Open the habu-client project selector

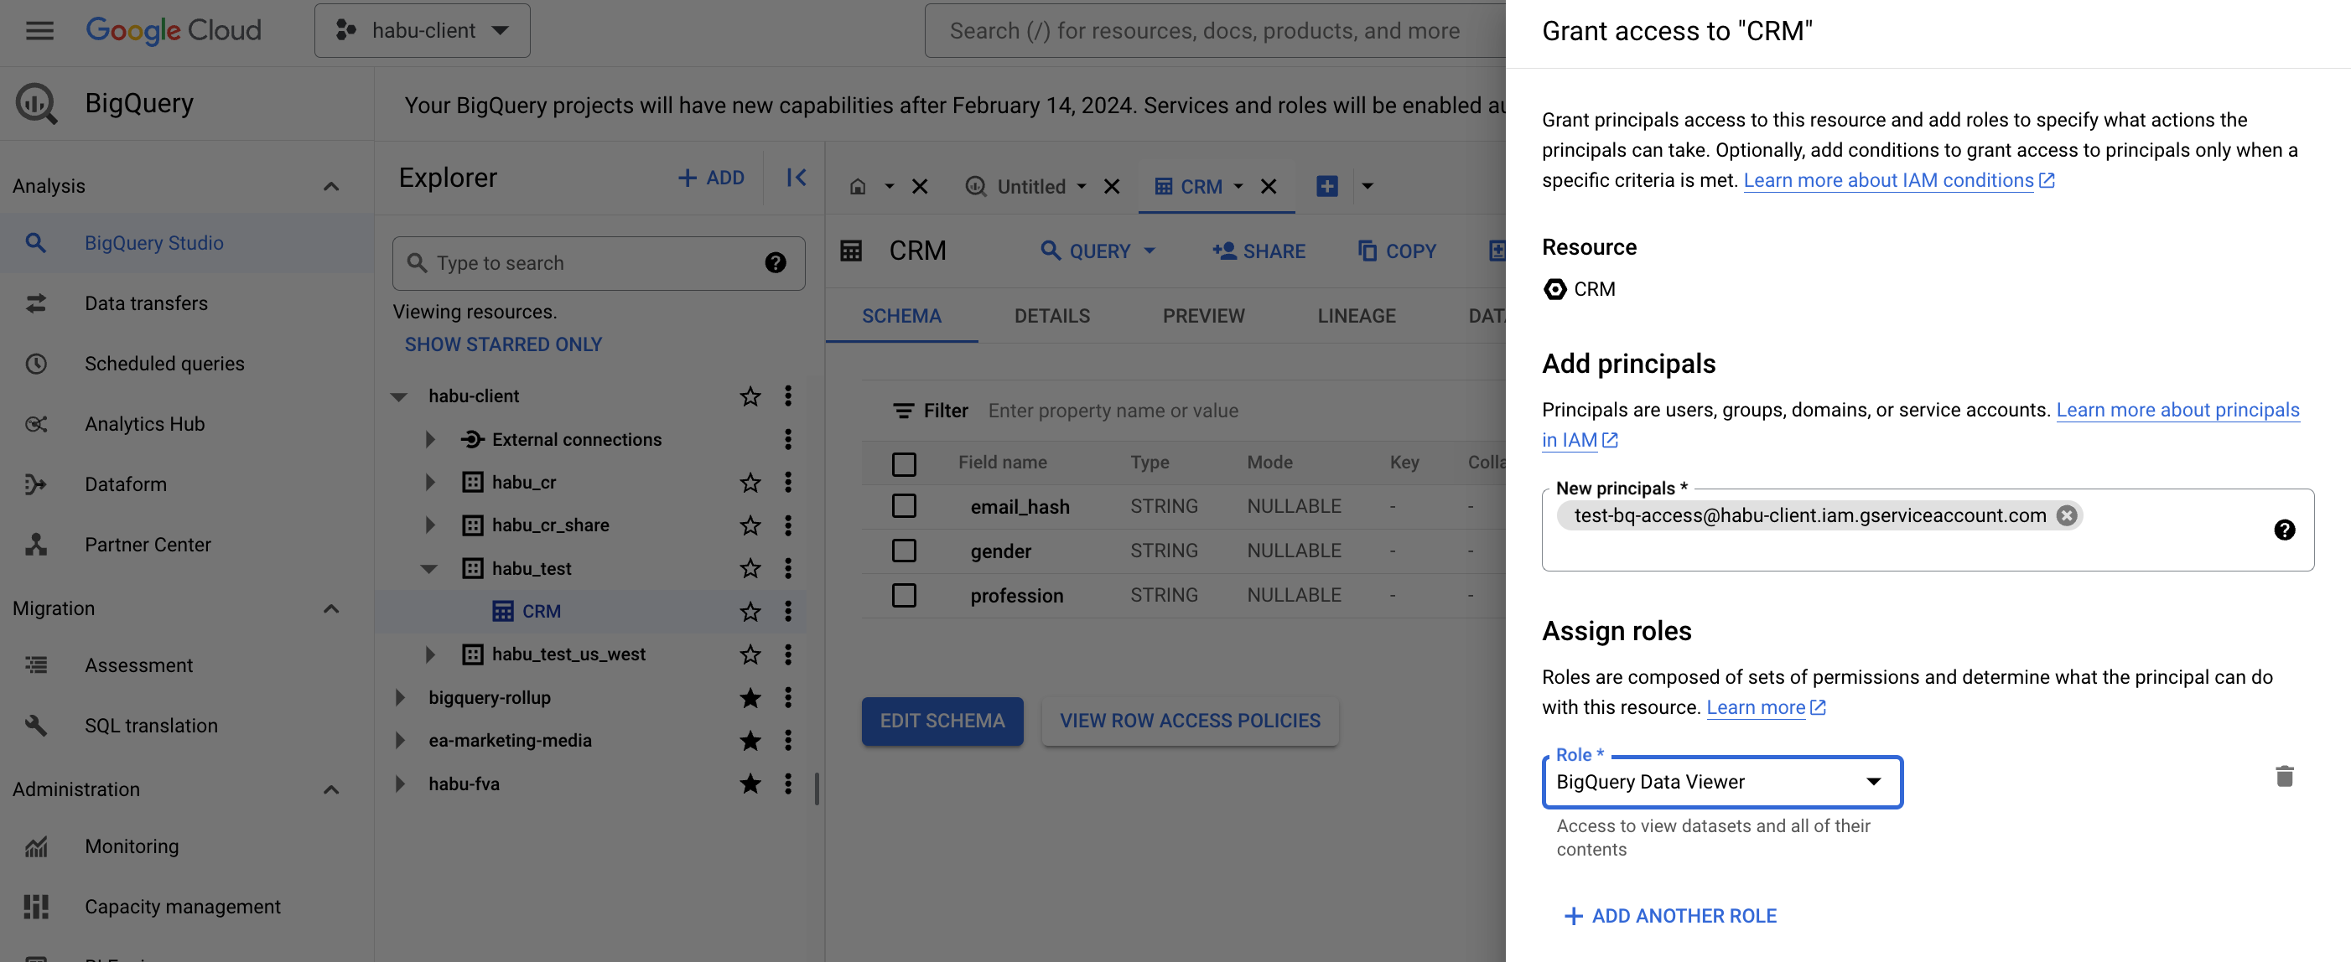pos(423,30)
